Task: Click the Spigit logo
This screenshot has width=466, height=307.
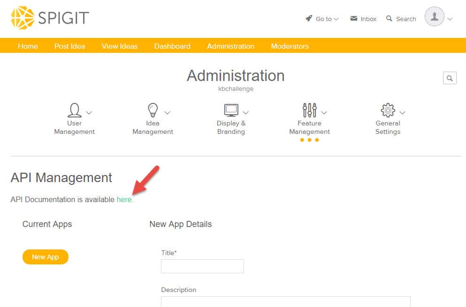Action: (50, 18)
